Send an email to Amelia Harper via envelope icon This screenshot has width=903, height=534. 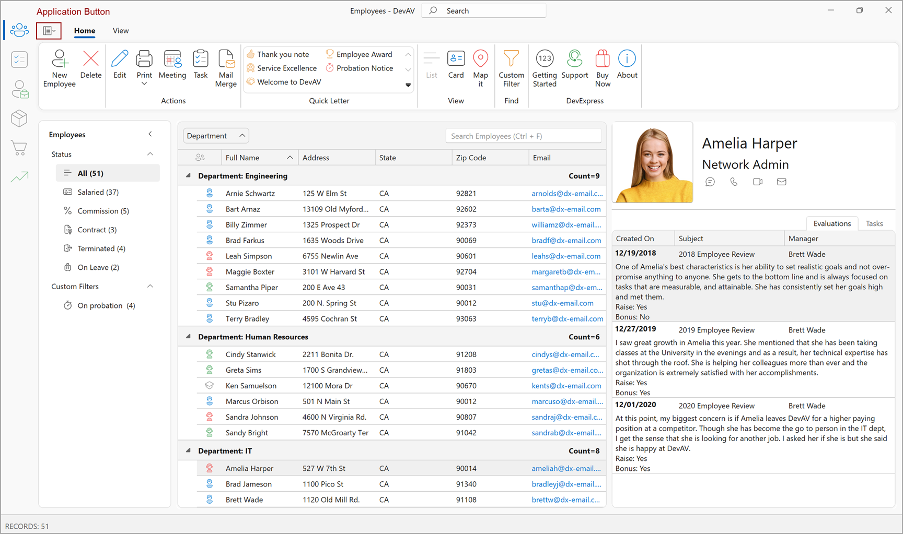click(x=782, y=182)
